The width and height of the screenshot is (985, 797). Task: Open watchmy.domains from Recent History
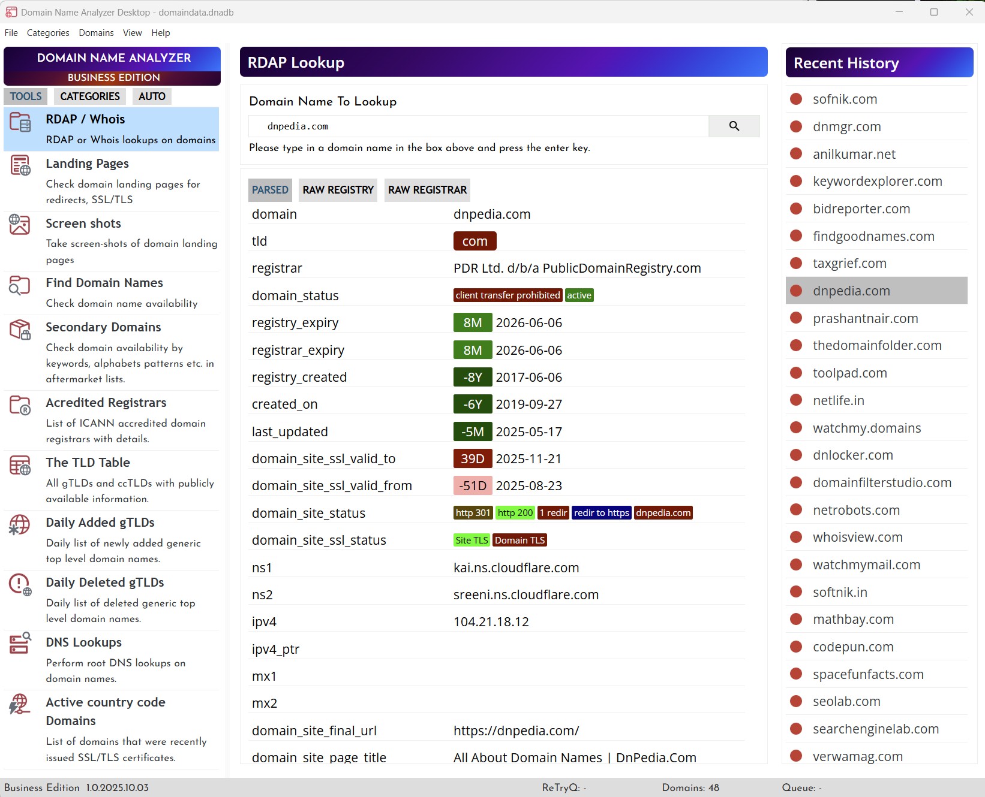(866, 428)
